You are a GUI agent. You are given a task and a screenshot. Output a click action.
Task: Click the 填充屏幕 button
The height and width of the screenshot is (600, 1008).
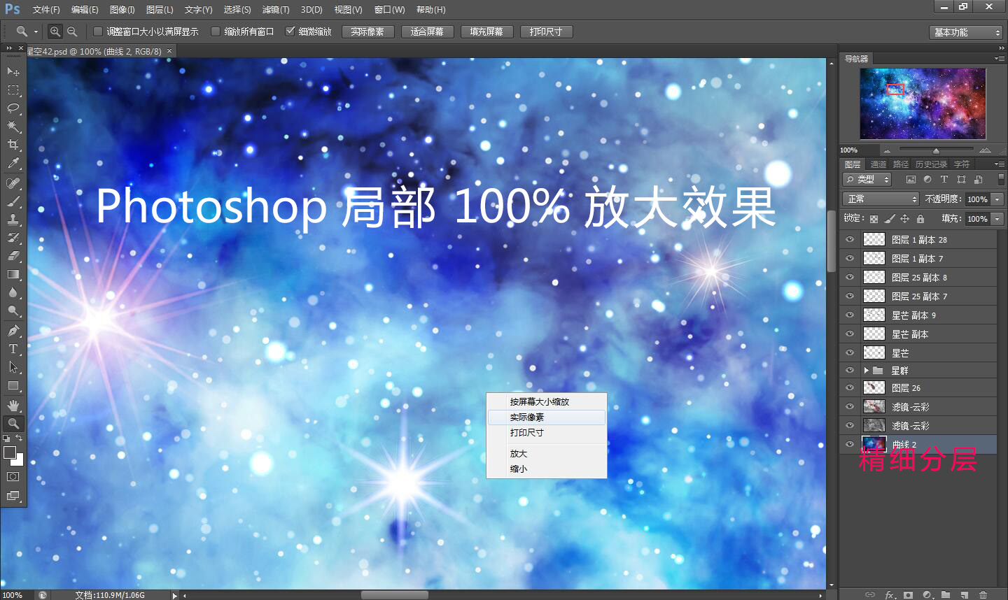(486, 32)
